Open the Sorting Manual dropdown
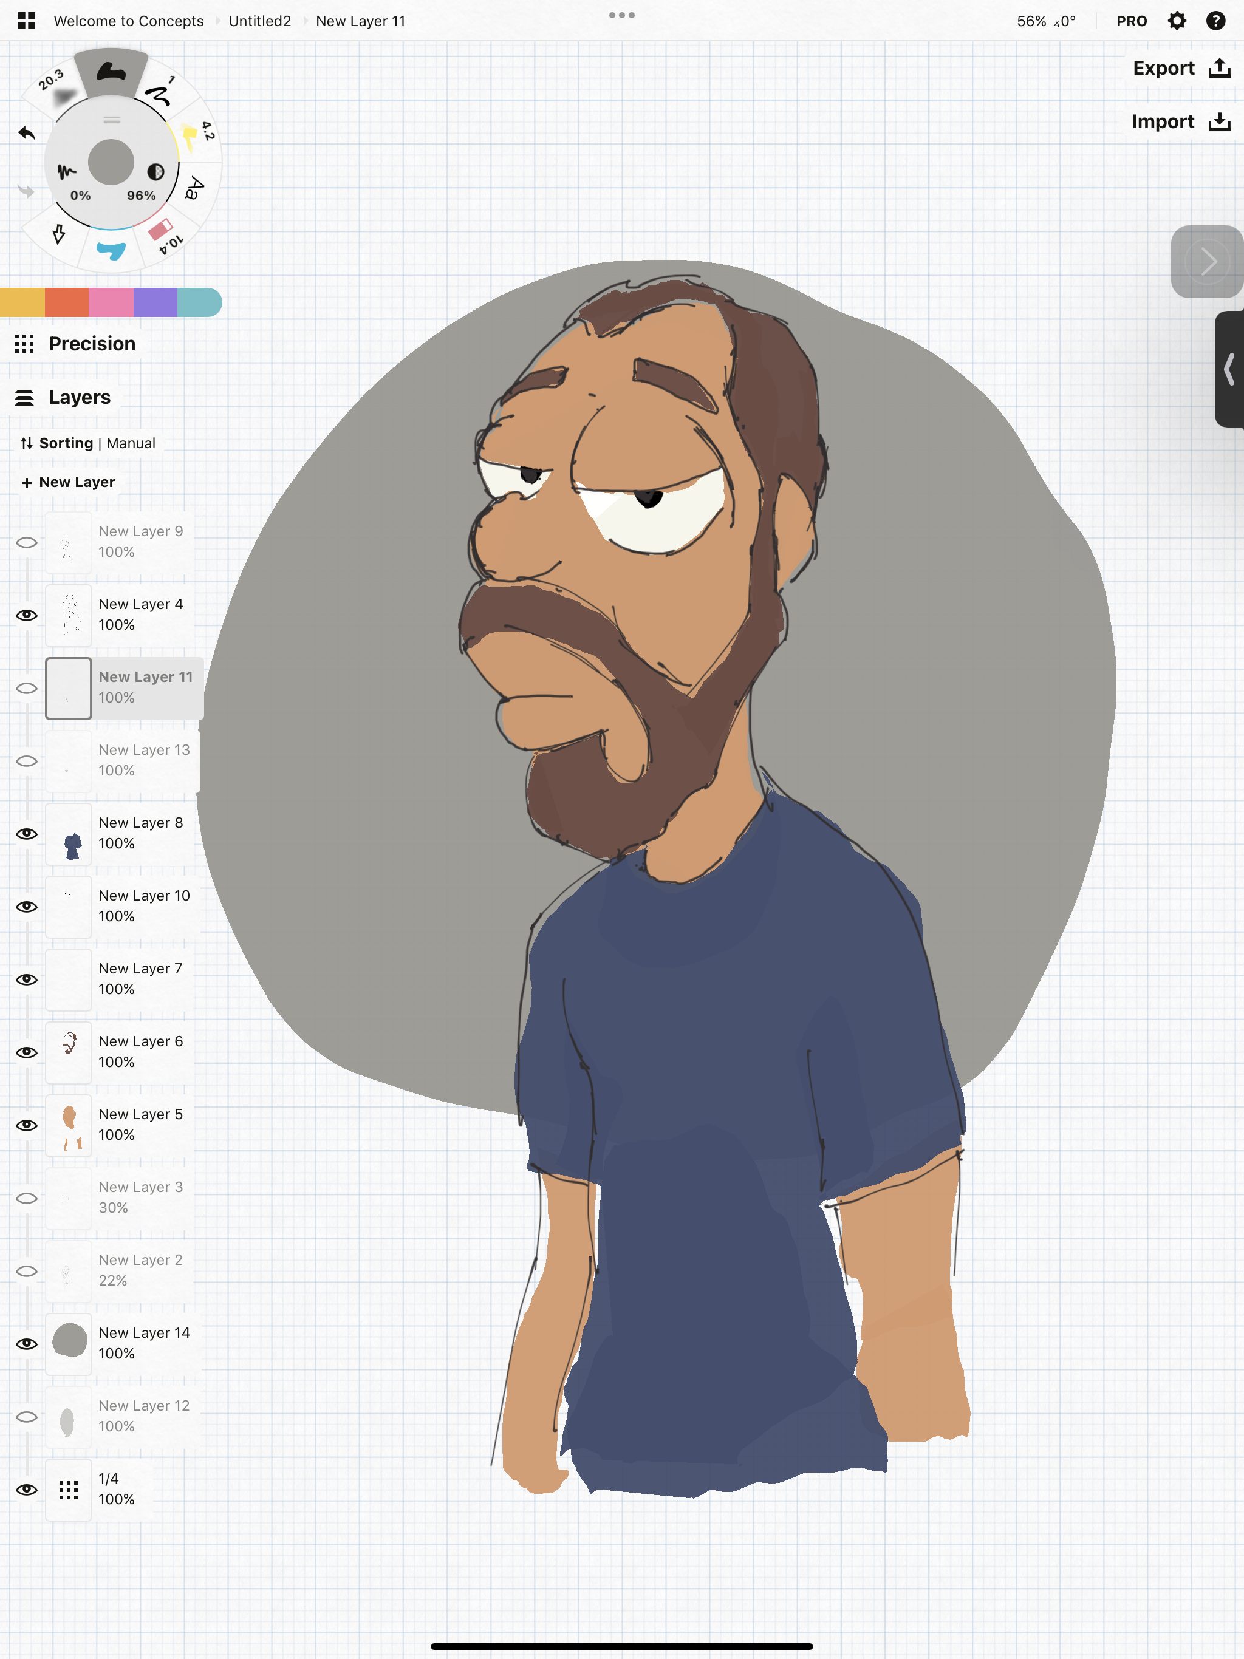This screenshot has width=1244, height=1659. [88, 443]
